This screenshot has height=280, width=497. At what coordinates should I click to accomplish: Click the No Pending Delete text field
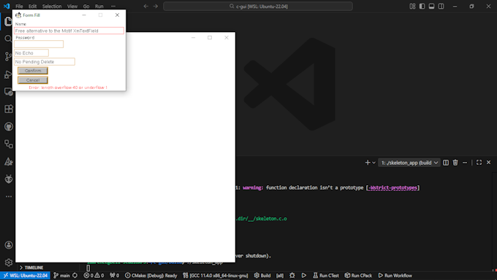click(x=45, y=62)
